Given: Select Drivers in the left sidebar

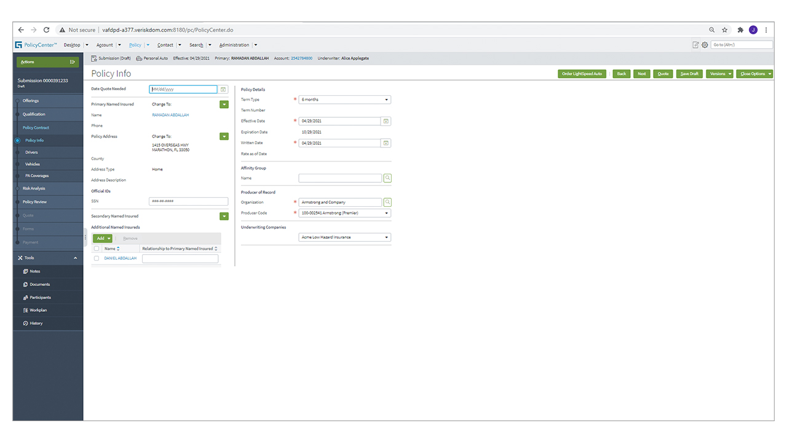Looking at the screenshot, I should (31, 152).
